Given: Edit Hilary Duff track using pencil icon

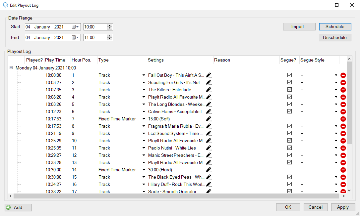Looking at the screenshot, I should coord(209,184).
